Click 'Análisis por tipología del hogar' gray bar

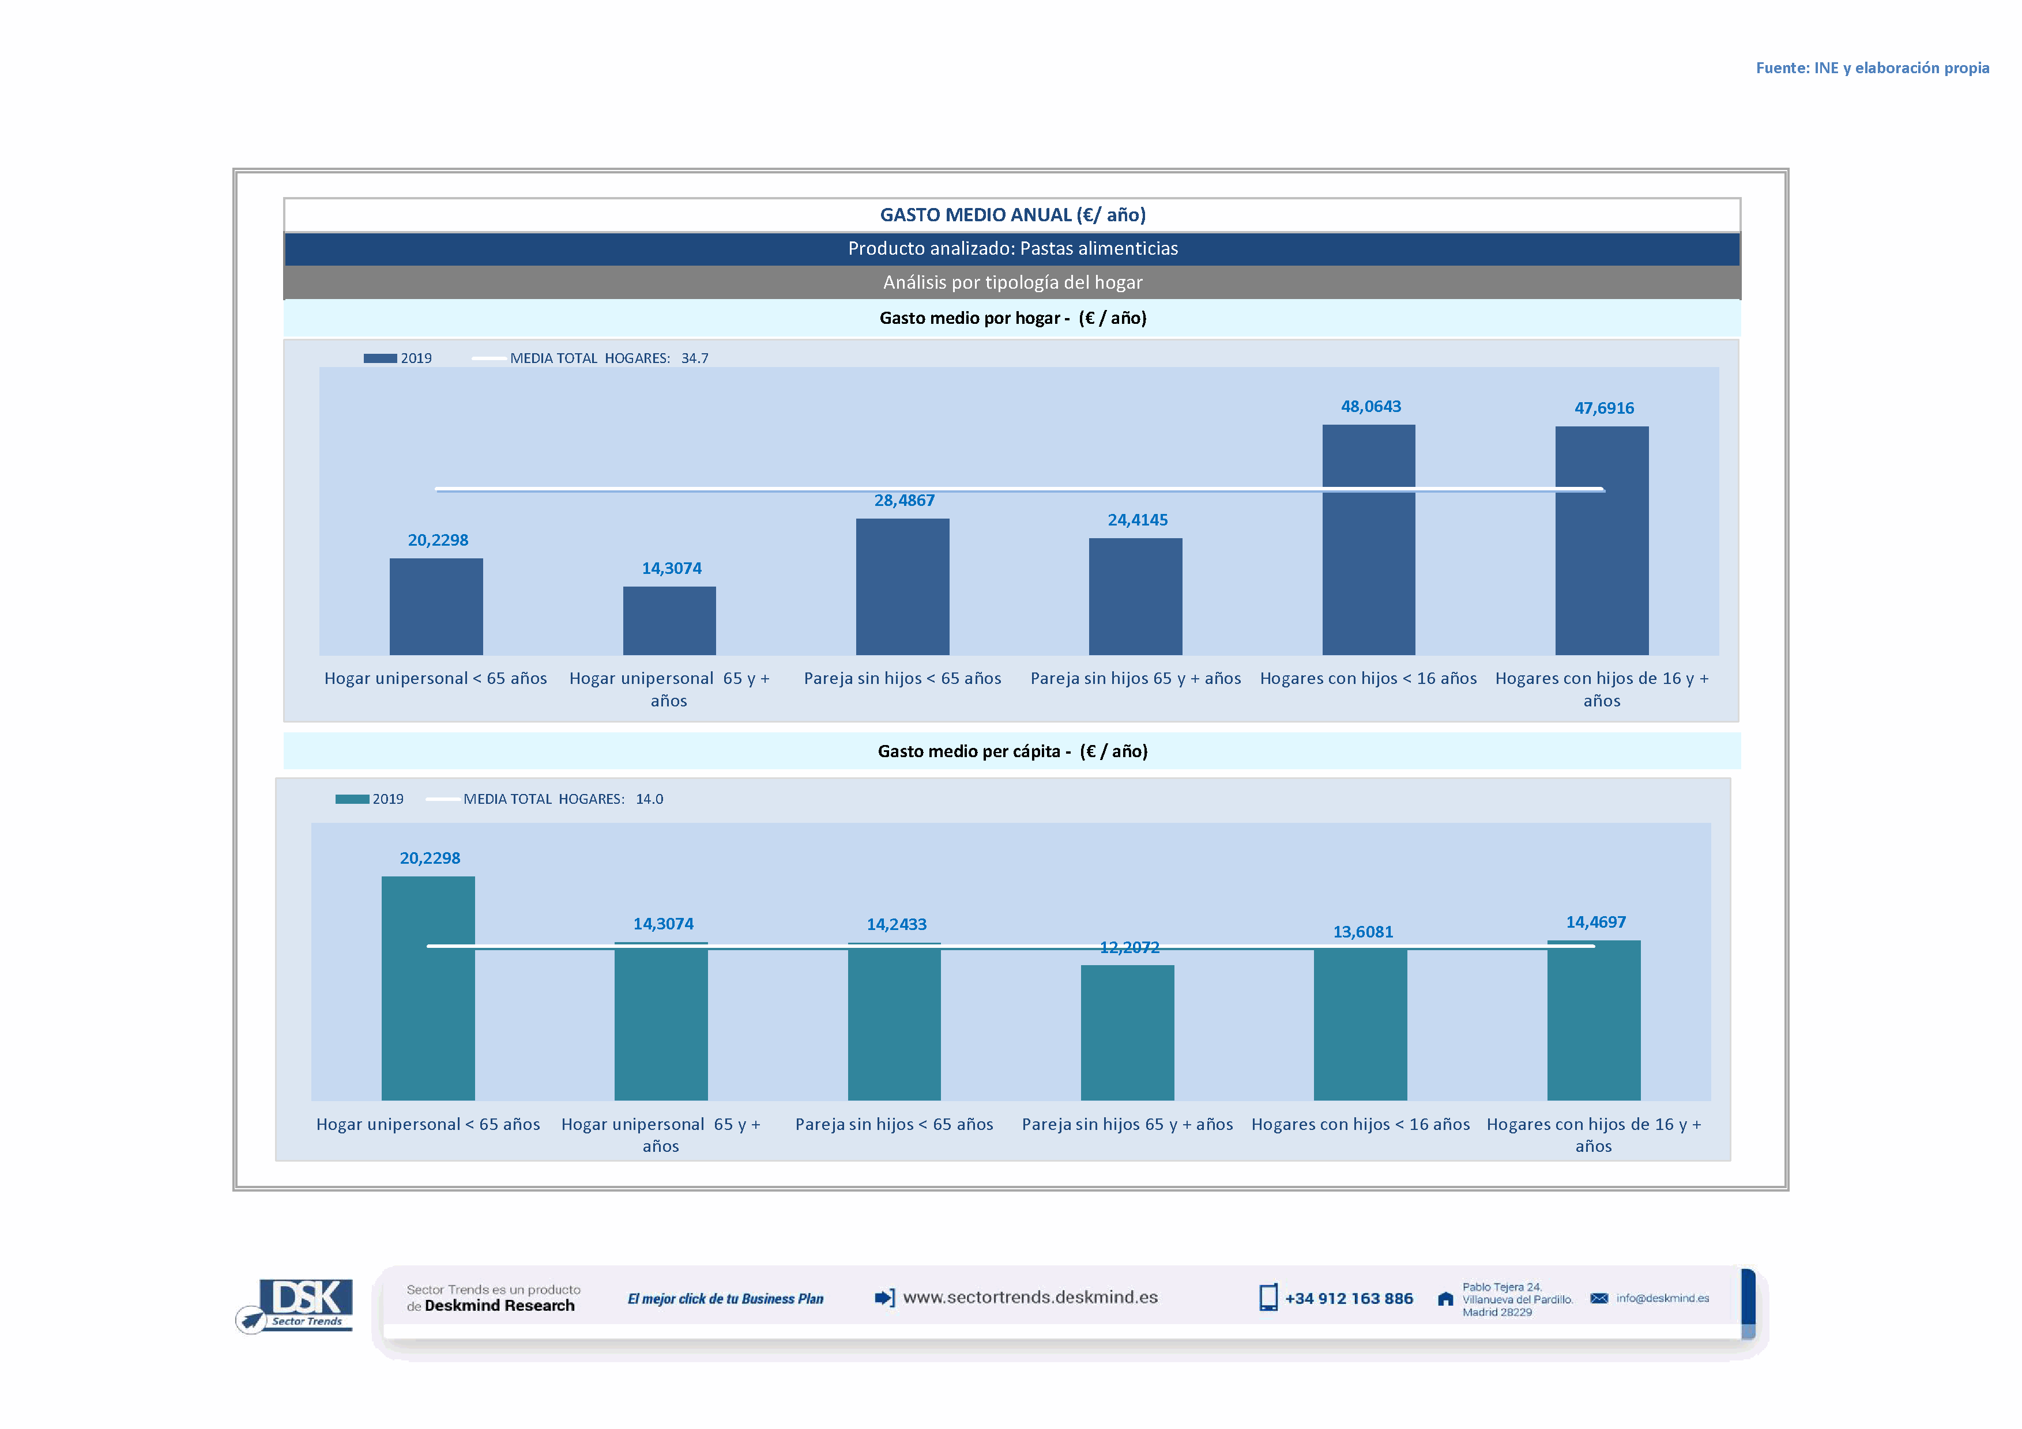pos(1012,282)
